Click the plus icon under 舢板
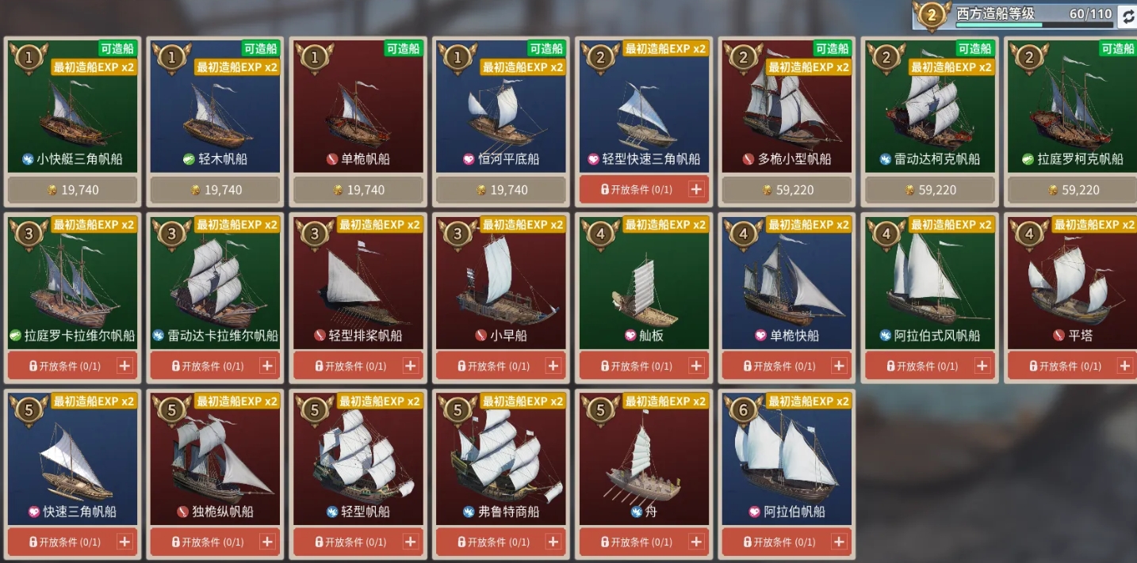 coord(696,366)
